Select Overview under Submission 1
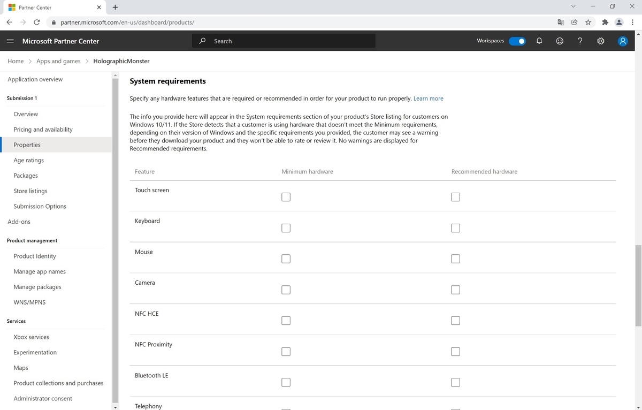The image size is (642, 410). 26,114
